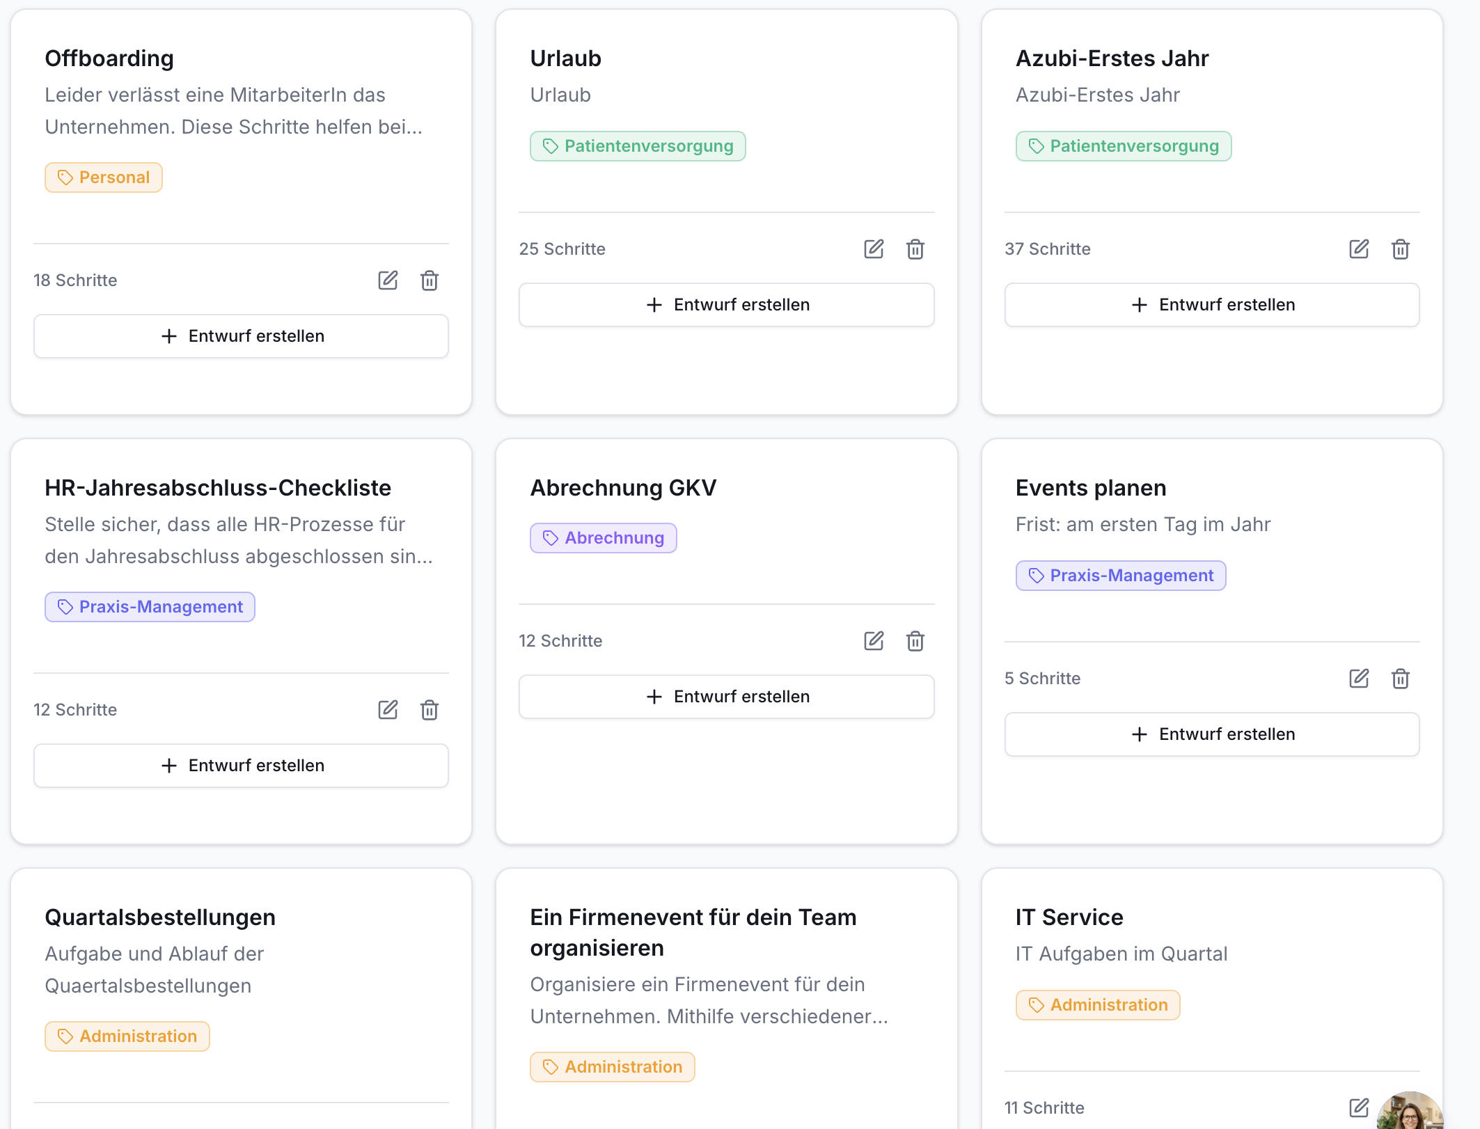Image resolution: width=1480 pixels, height=1129 pixels.
Task: Edit the Abrechnung GKV template
Action: (874, 641)
